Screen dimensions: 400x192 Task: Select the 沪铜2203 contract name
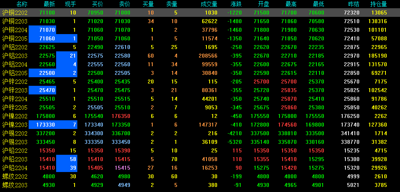(x=15, y=21)
